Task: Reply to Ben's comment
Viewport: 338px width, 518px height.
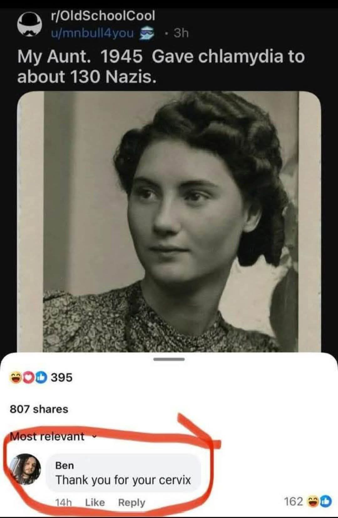Action: point(131,502)
